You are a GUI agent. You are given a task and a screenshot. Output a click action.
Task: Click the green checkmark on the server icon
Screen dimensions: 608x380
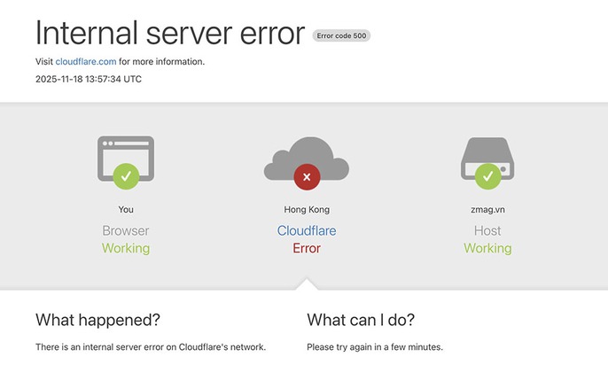coord(487,176)
